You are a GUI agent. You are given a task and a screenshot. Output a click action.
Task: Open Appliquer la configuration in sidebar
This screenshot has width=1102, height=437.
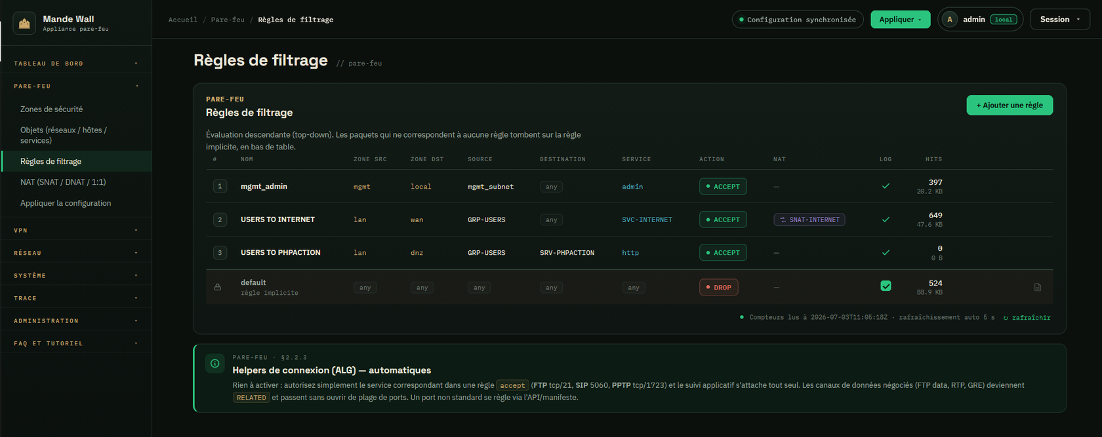tap(76, 203)
